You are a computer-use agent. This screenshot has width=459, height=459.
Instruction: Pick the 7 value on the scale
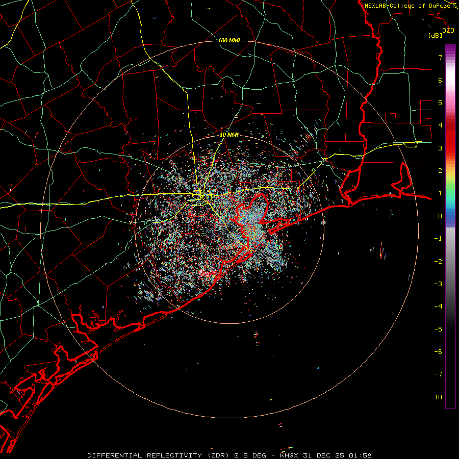click(440, 57)
